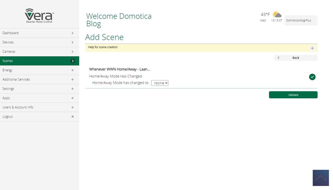Click the green checkmark trigger icon

[312, 77]
